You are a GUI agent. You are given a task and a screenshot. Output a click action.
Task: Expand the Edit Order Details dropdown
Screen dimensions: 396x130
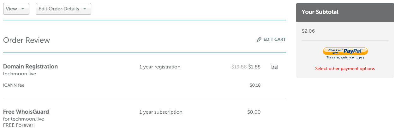[63, 9]
